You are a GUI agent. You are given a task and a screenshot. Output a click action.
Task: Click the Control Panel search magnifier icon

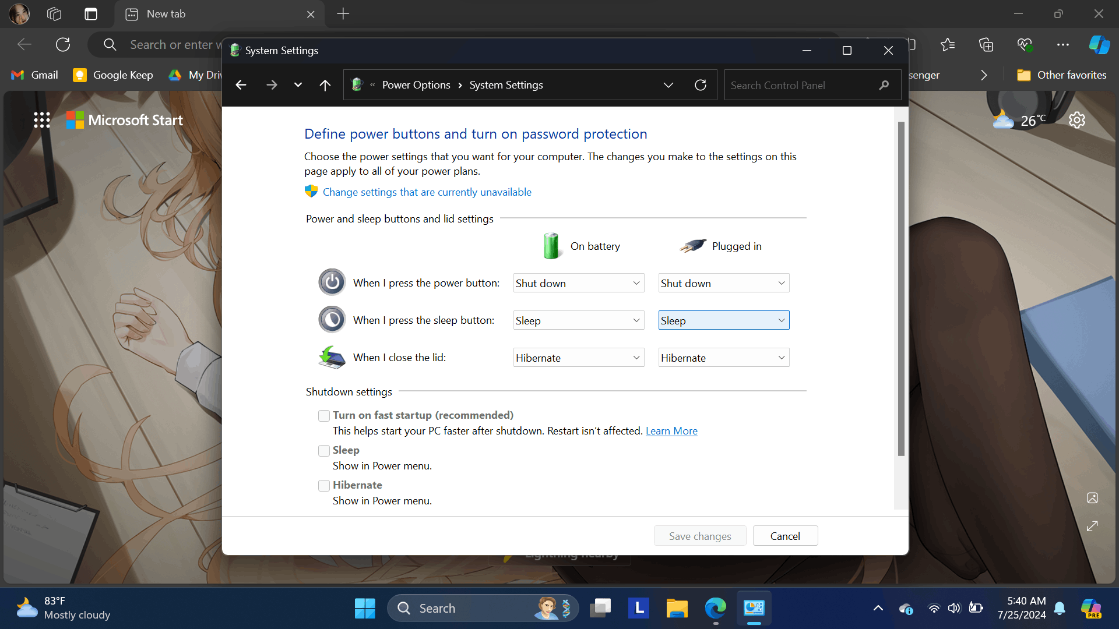(x=884, y=85)
